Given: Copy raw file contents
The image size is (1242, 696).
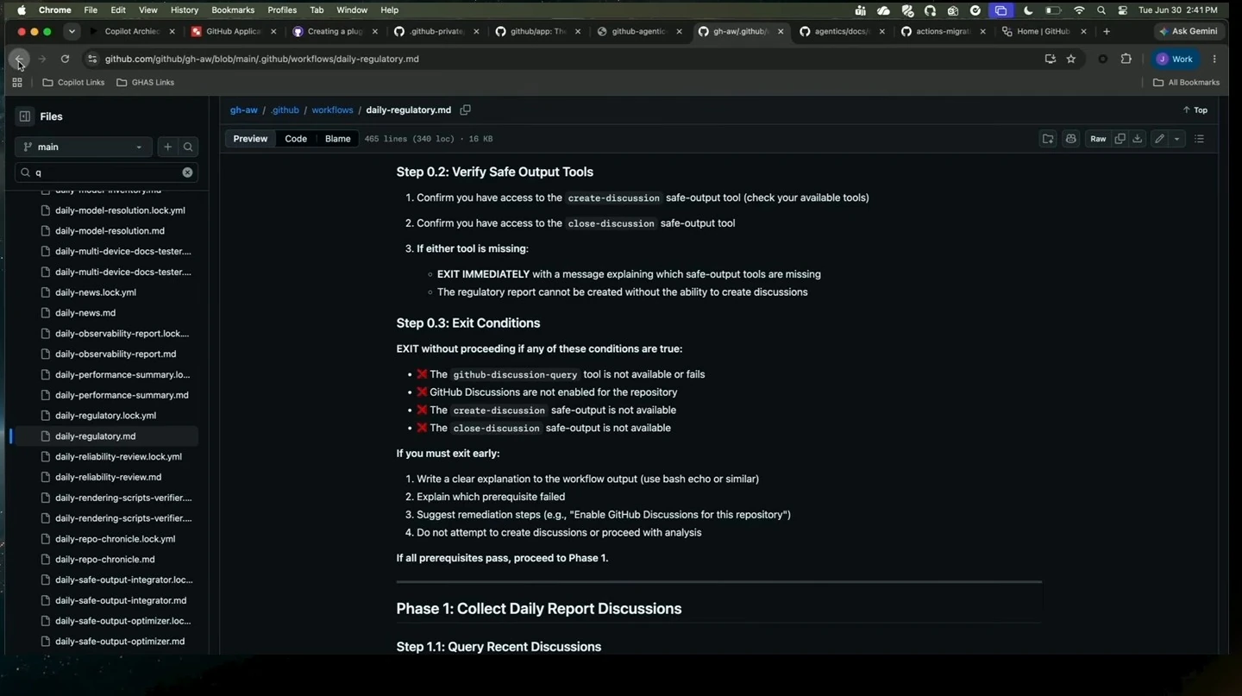Looking at the screenshot, I should click(1120, 139).
